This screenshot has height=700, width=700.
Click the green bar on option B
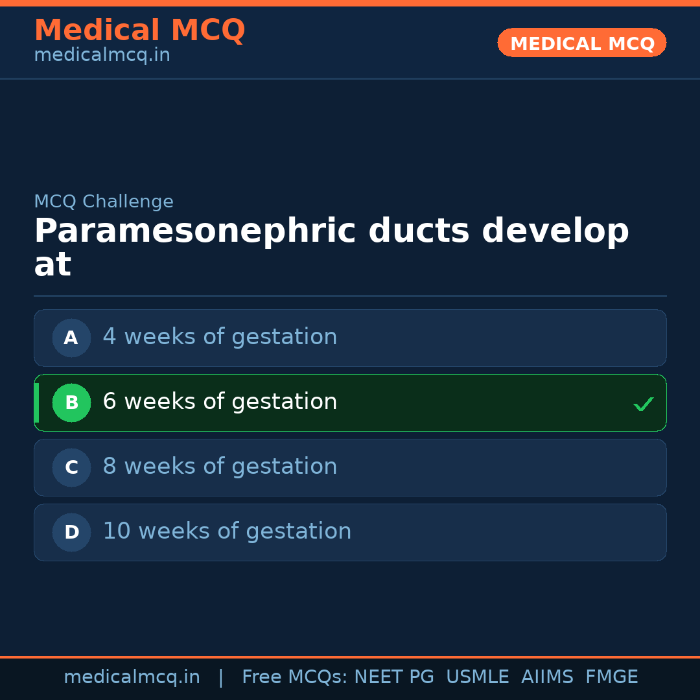36,402
